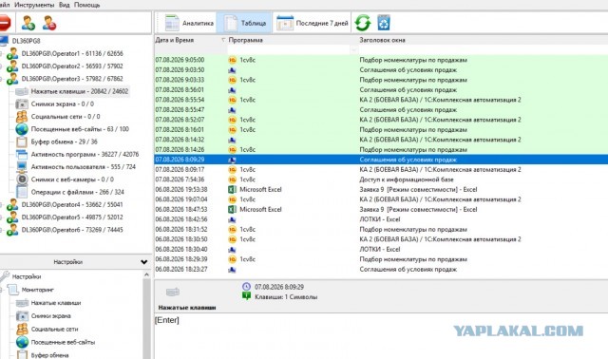Select the row dated 07.08.2026 7:54:36
The height and width of the screenshot is (359, 608).
[x=381, y=179]
